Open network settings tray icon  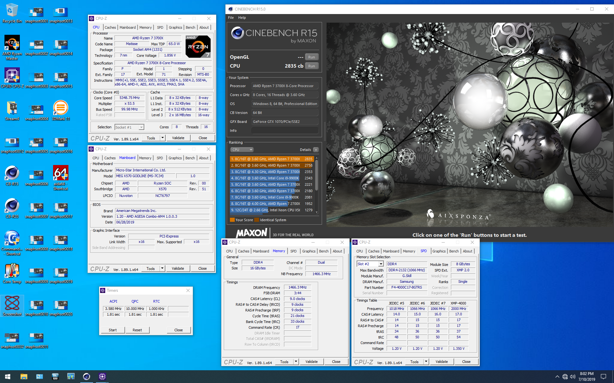[x=565, y=377]
